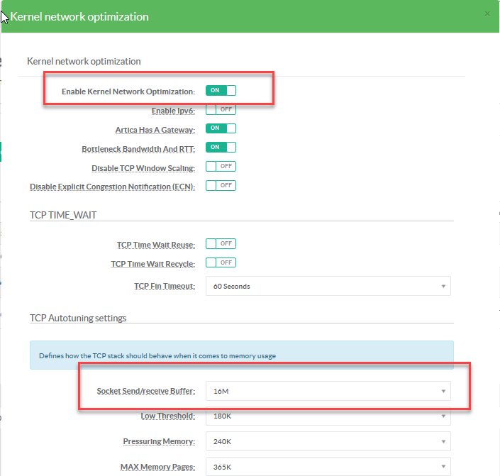Click the Bottleneck Bandwidth And RTT label
This screenshot has width=500, height=476.
point(138,149)
